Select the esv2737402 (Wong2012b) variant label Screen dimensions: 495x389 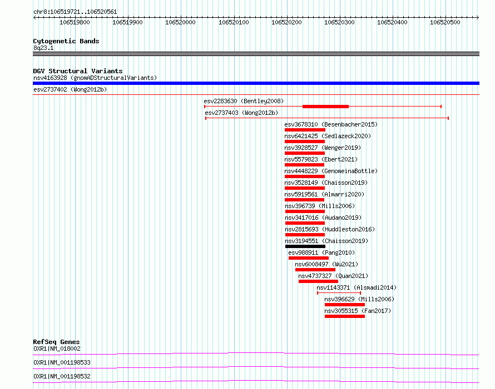pyautogui.click(x=70, y=89)
